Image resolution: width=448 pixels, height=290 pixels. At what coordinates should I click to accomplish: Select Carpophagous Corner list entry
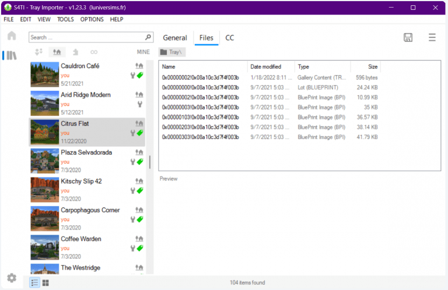pos(87,218)
